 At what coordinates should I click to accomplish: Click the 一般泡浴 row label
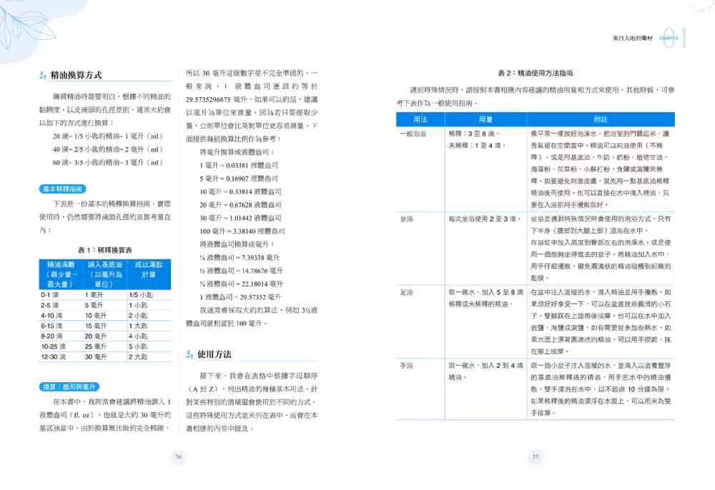(413, 134)
